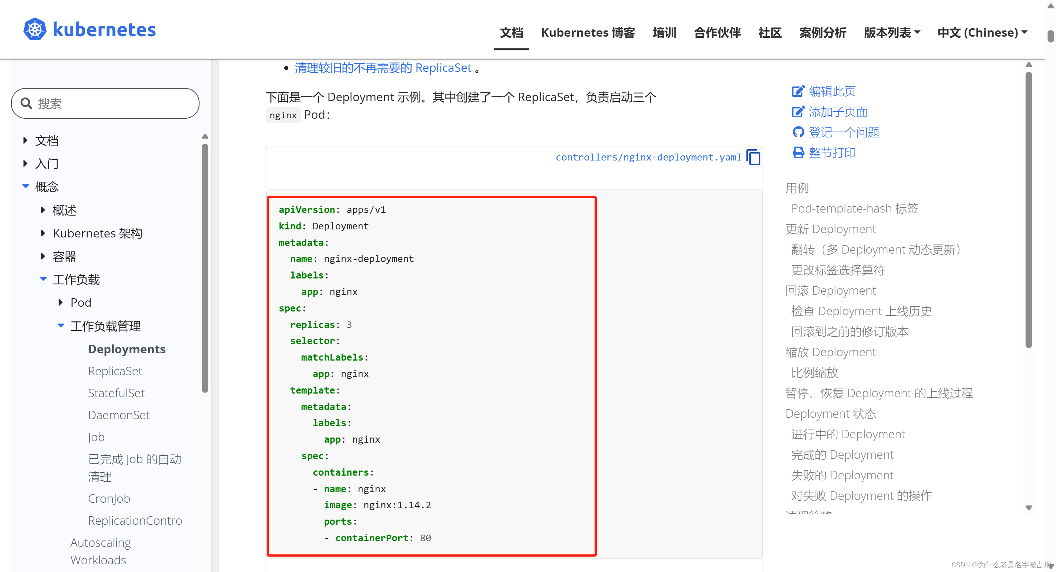Click the kubernetes wordmark text in header
Viewport: 1056px width, 572px height.
tap(104, 29)
